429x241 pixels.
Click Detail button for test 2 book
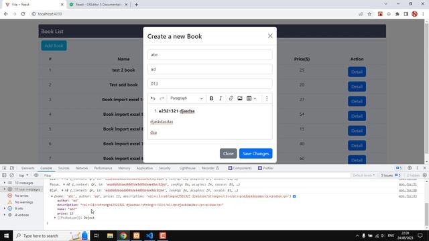tap(357, 72)
